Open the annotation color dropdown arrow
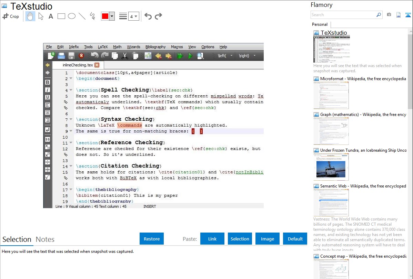This screenshot has height=279, width=413. pos(112,16)
